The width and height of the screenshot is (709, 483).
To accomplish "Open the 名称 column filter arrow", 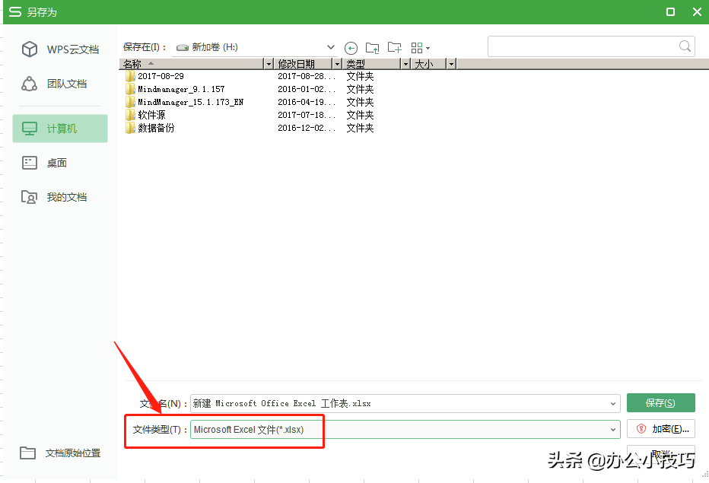I will coord(269,64).
